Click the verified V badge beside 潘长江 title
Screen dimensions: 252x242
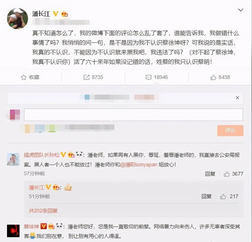pos(56,14)
